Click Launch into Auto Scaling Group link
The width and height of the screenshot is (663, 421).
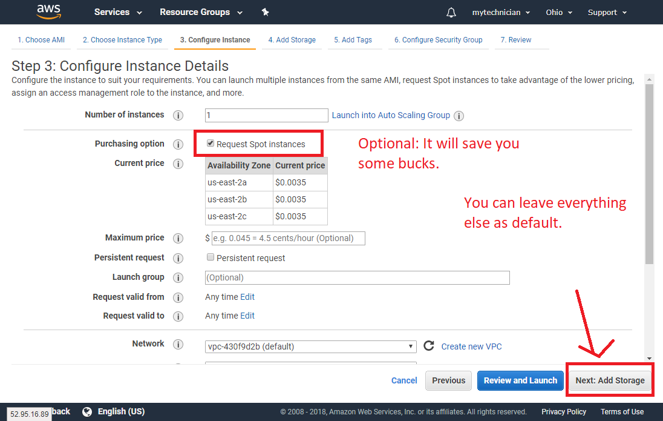point(391,115)
